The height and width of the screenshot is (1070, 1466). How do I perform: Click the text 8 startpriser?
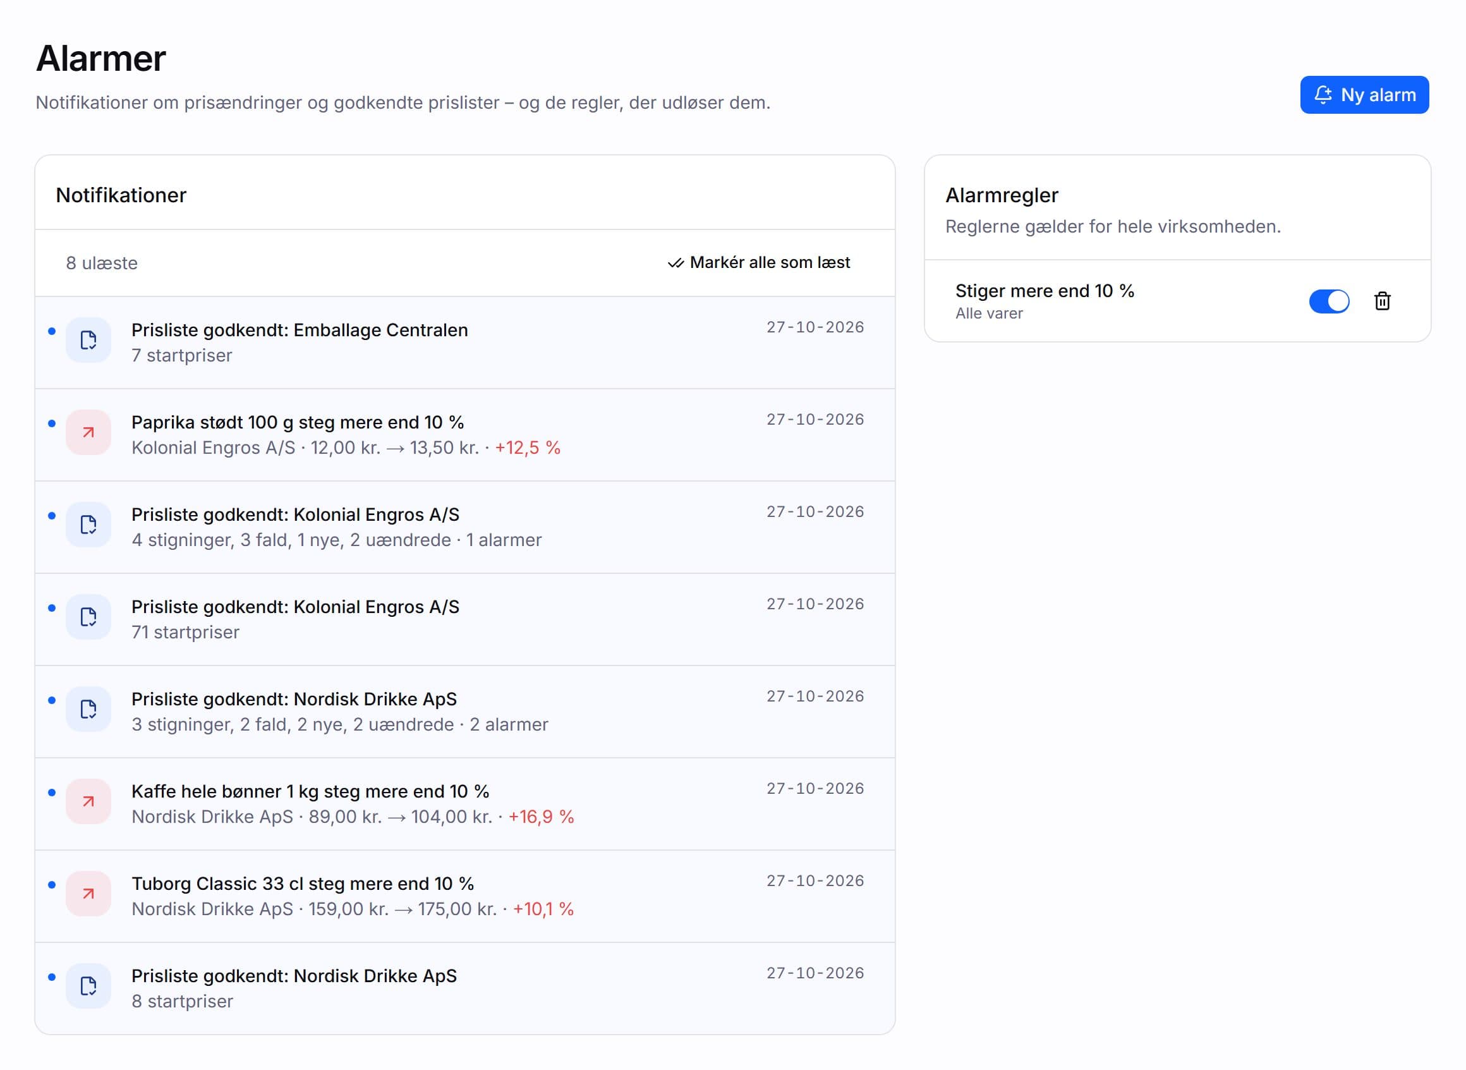coord(183,1001)
